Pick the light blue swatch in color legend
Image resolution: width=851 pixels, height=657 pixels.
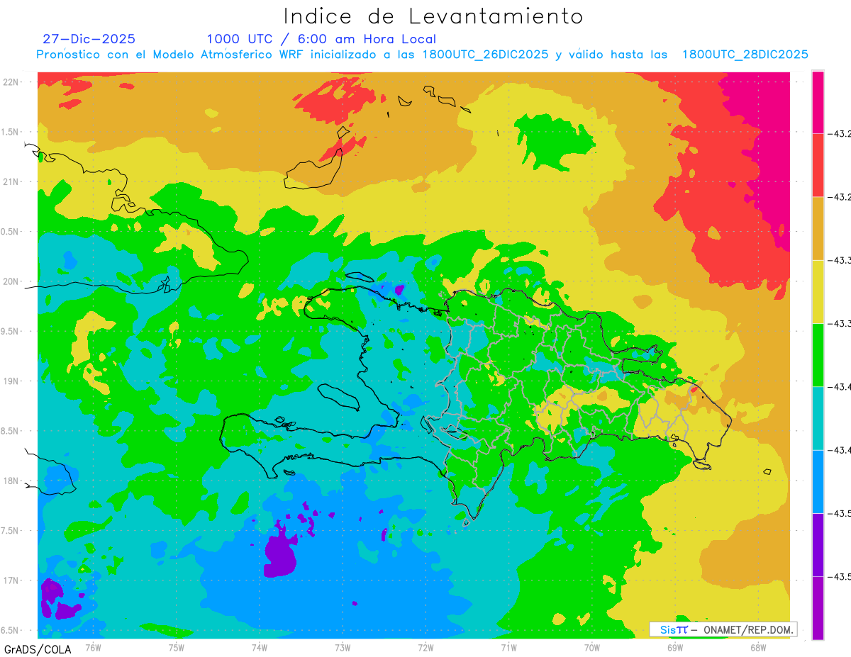coord(818,481)
